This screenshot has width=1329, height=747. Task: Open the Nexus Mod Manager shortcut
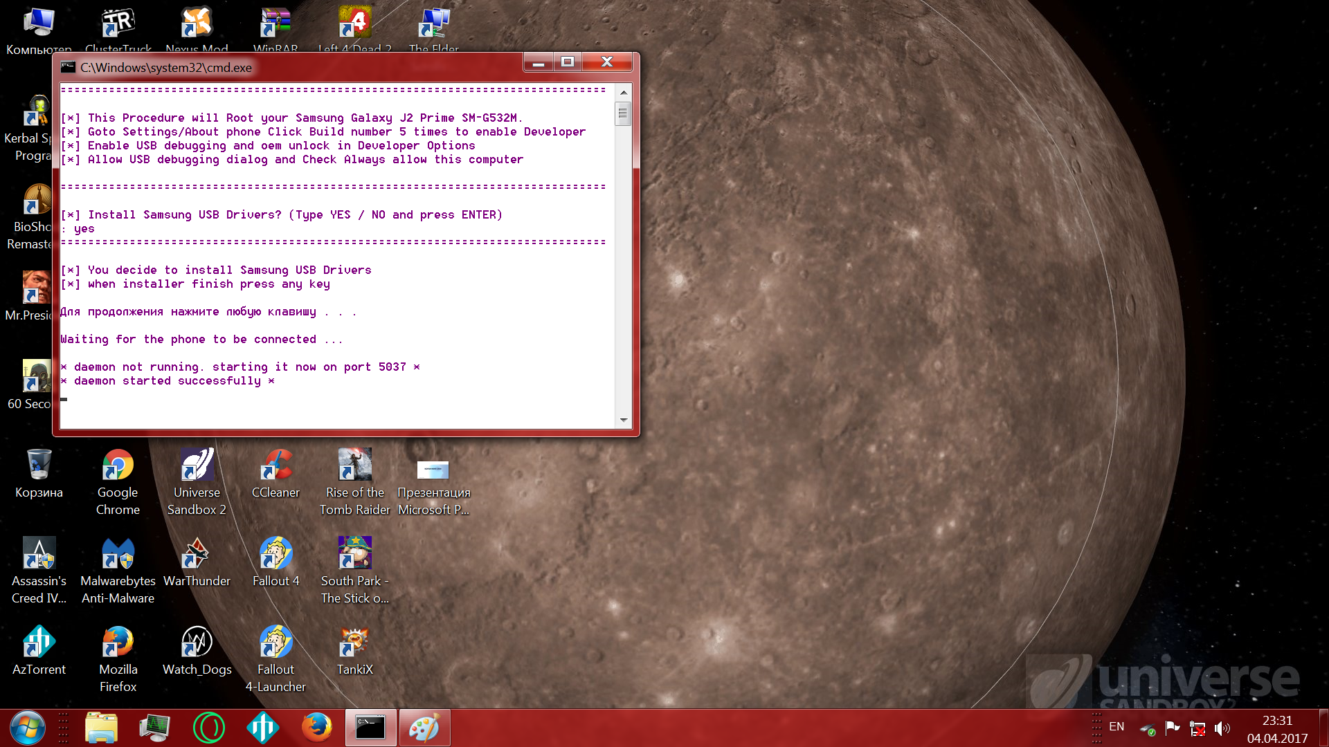pos(197,28)
